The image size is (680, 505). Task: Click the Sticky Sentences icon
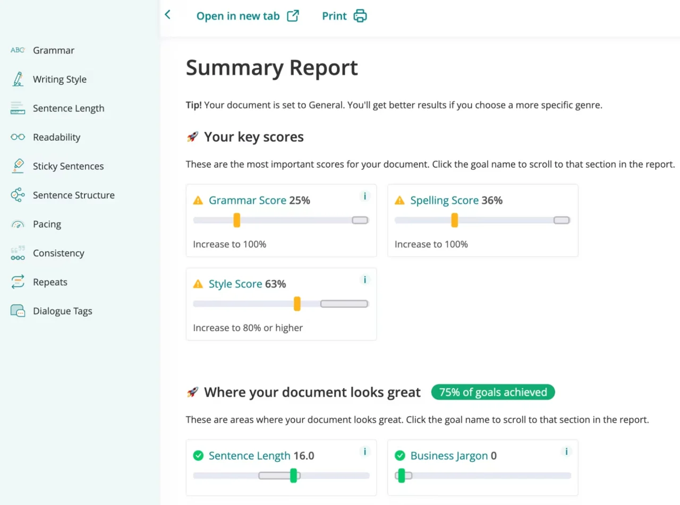[x=18, y=166]
